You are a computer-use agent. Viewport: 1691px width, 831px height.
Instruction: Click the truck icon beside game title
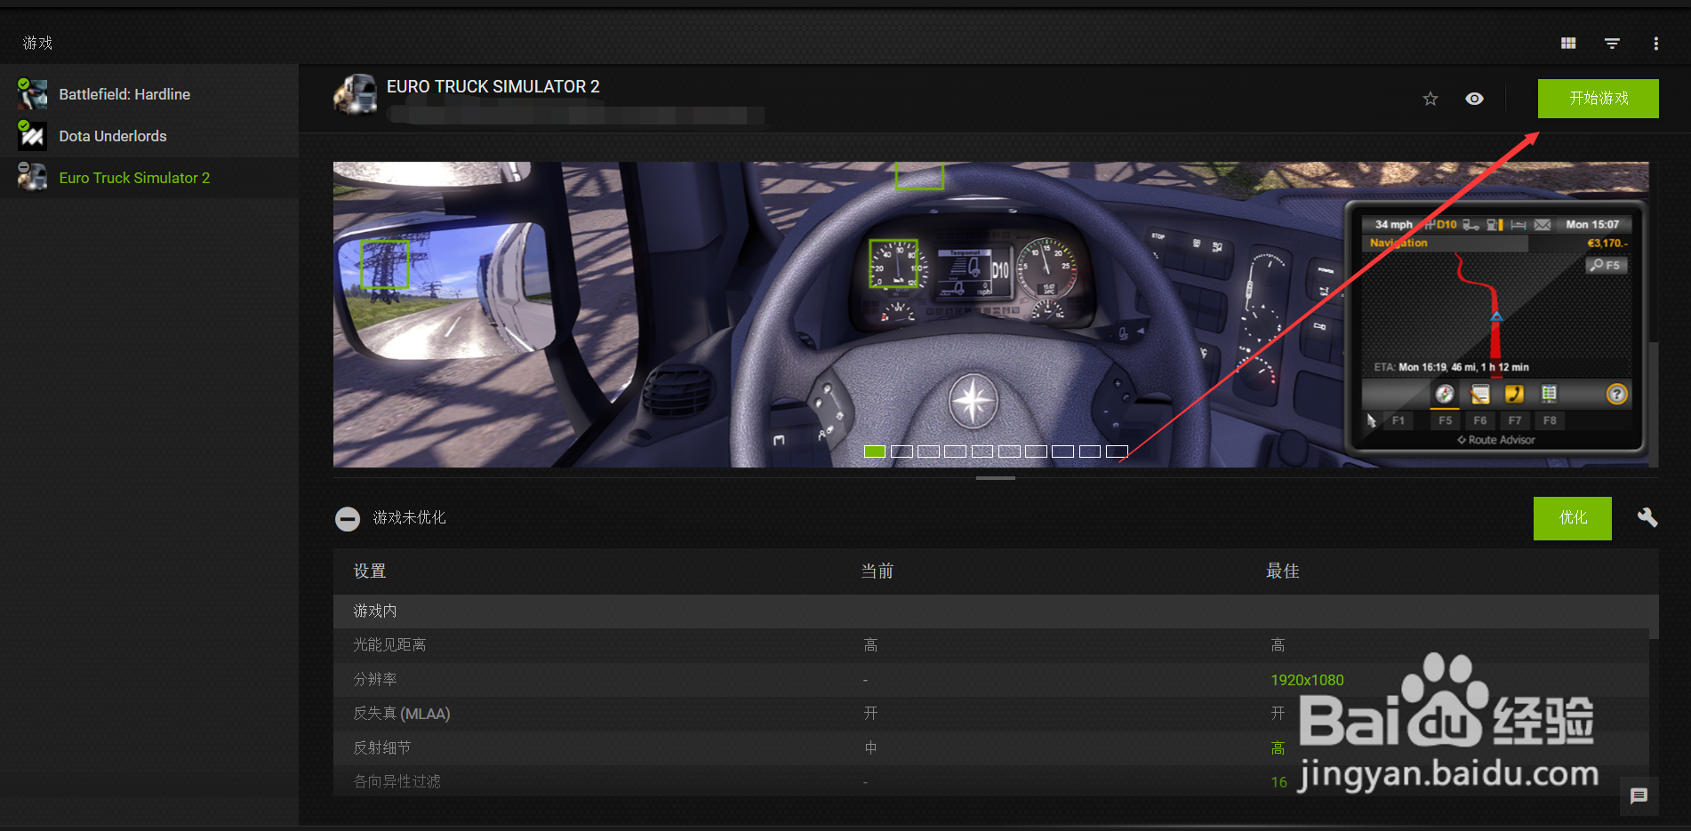tap(356, 94)
